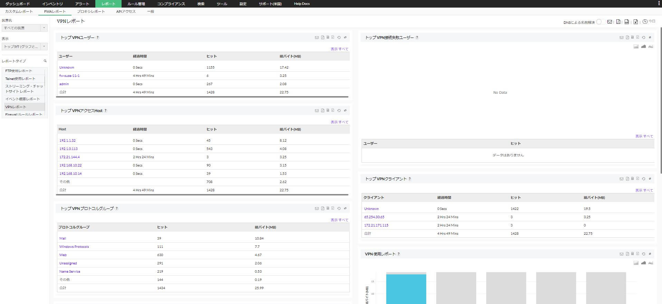Switch VPN接続失敗ユーザー chart to line graph

click(x=651, y=47)
